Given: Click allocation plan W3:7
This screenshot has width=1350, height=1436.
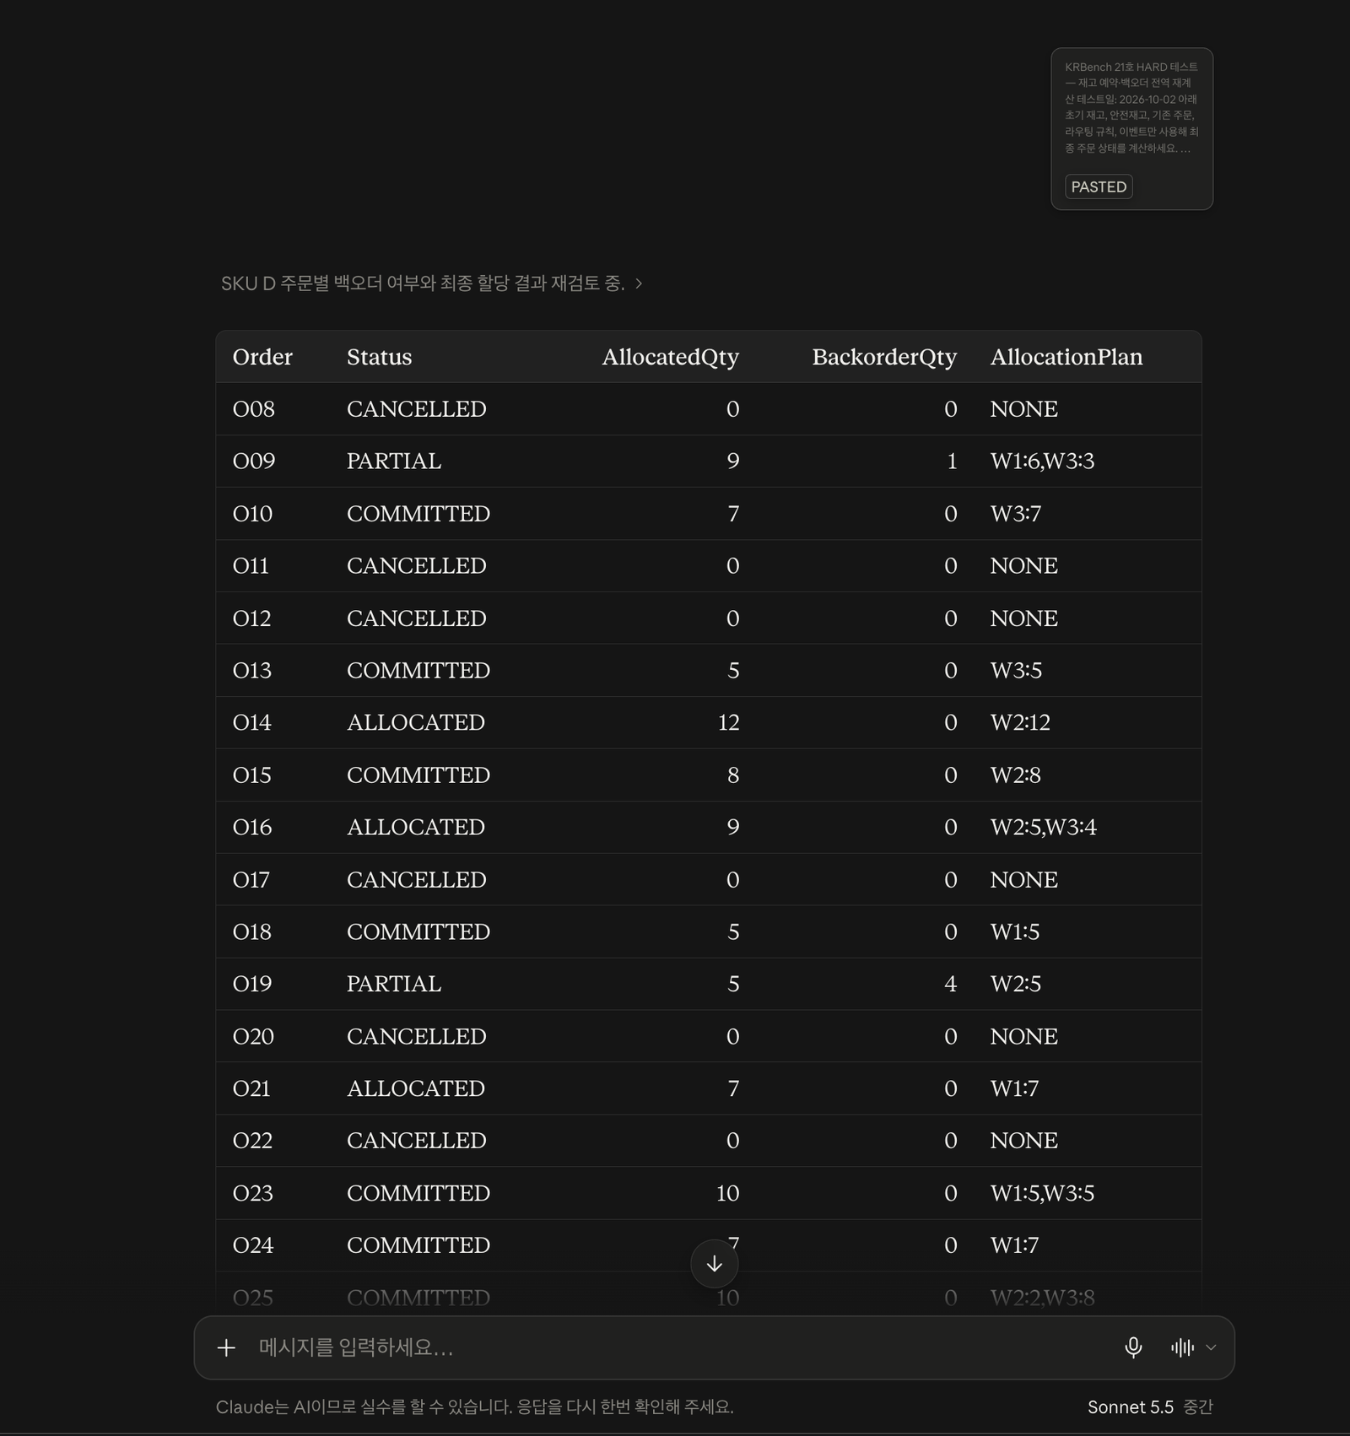Looking at the screenshot, I should click(1015, 514).
